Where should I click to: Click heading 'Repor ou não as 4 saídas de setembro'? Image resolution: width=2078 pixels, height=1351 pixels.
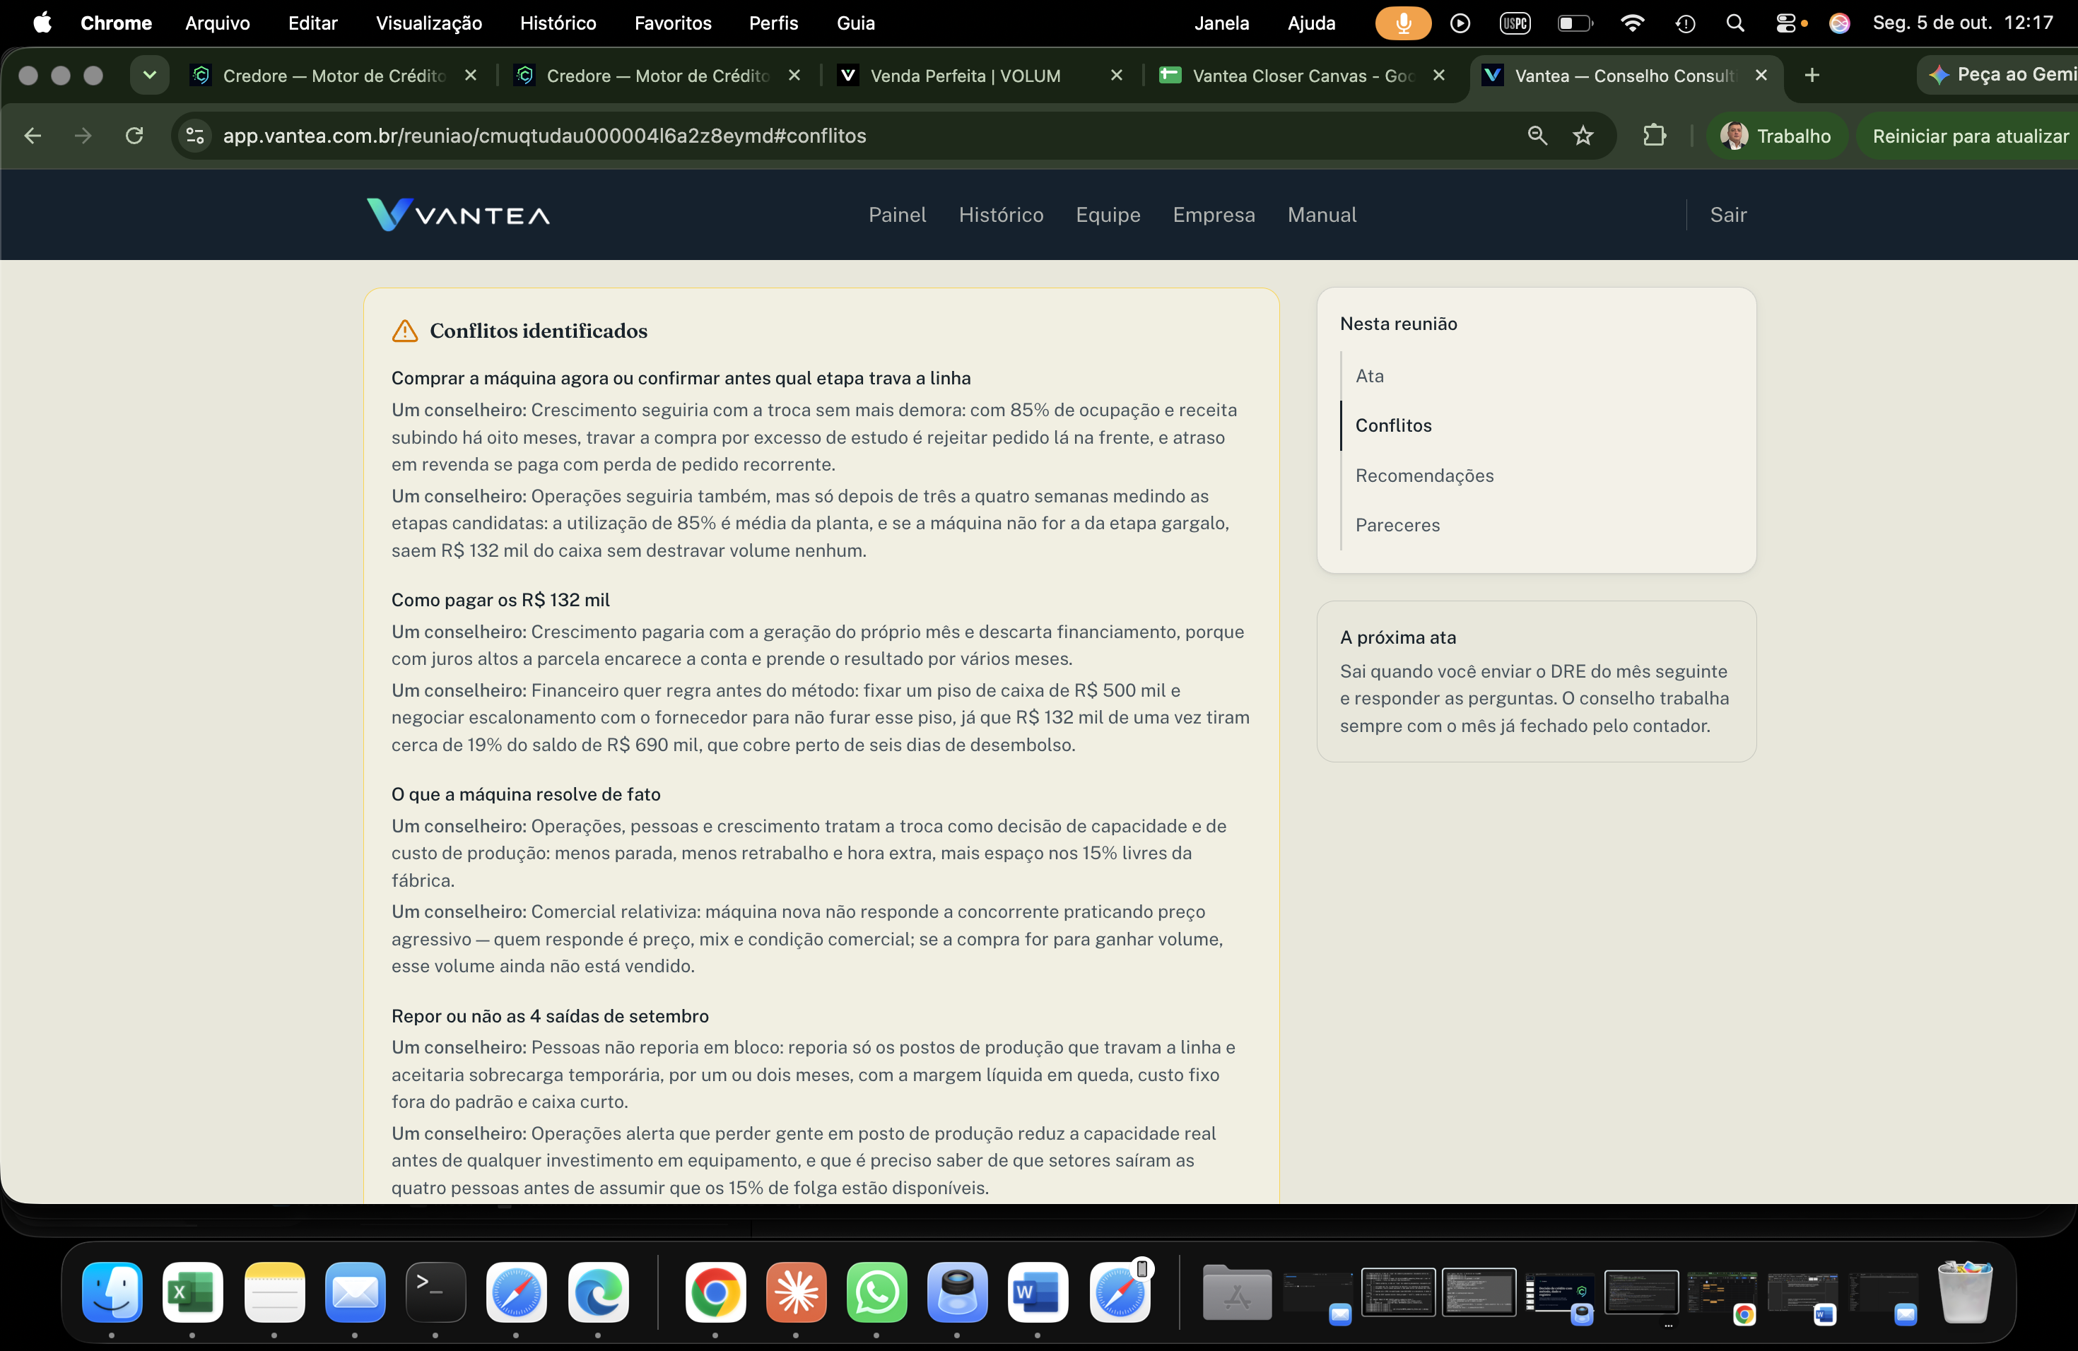(x=550, y=1017)
